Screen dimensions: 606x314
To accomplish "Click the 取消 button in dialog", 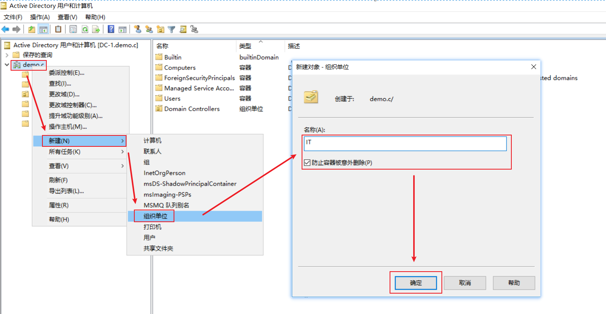I will [x=465, y=283].
